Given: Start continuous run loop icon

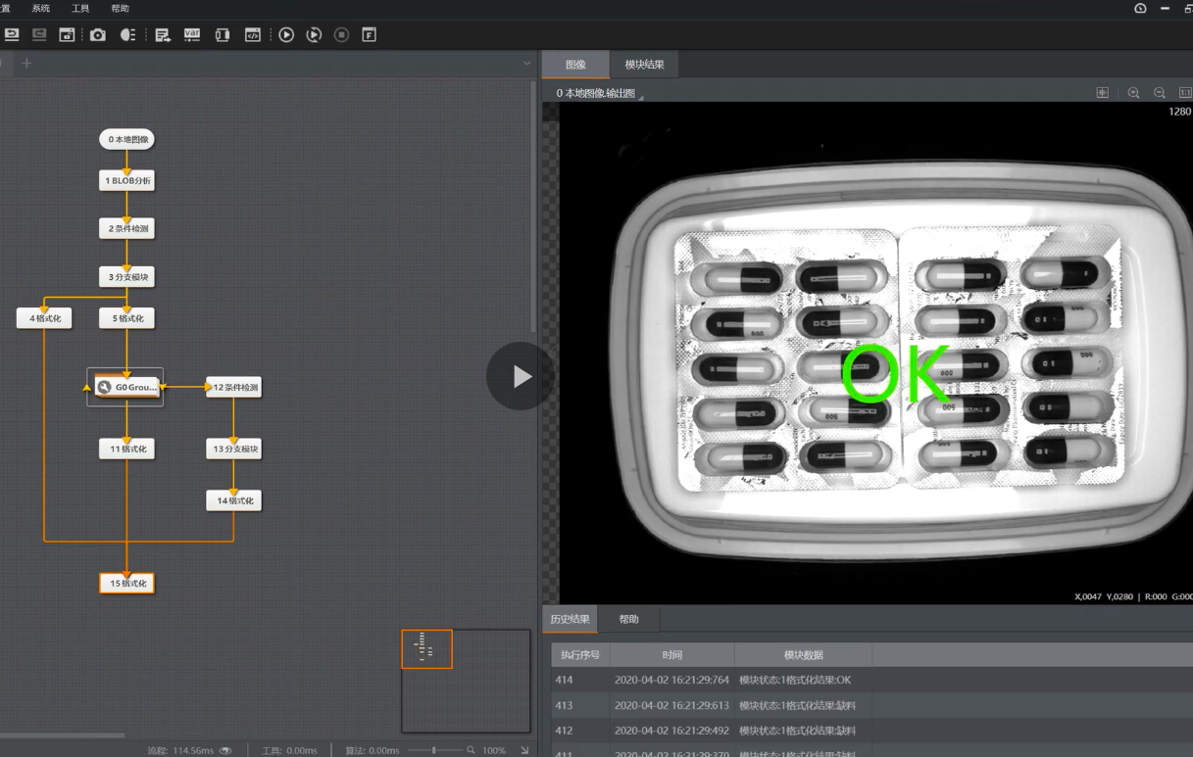Looking at the screenshot, I should click(x=314, y=35).
